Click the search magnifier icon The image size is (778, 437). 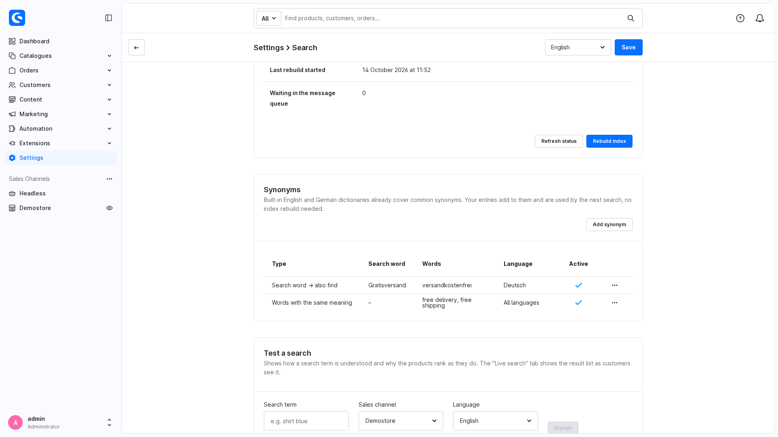point(631,18)
